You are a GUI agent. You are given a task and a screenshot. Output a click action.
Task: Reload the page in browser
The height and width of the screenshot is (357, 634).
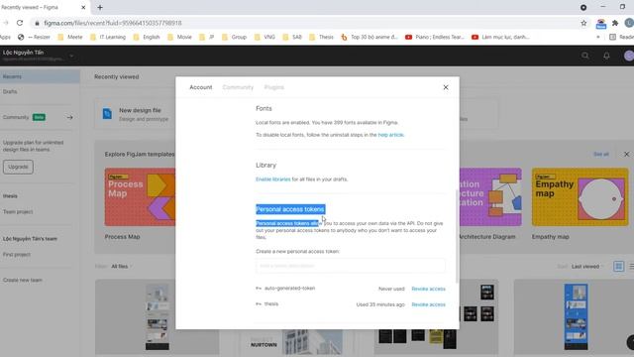(20, 23)
